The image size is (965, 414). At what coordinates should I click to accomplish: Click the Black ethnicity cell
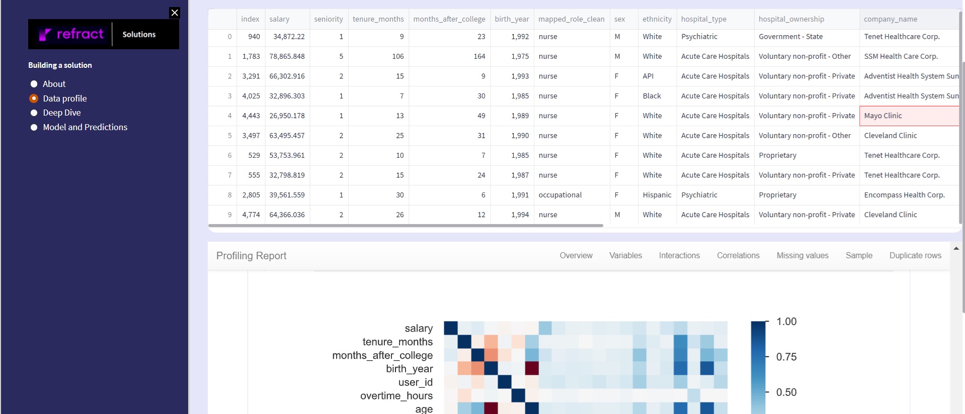[657, 96]
